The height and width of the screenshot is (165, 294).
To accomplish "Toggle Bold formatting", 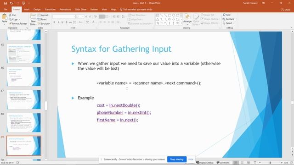I will click(54, 22).
